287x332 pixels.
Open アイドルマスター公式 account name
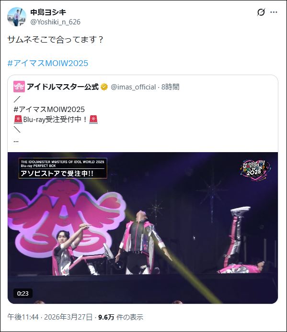tap(63, 87)
